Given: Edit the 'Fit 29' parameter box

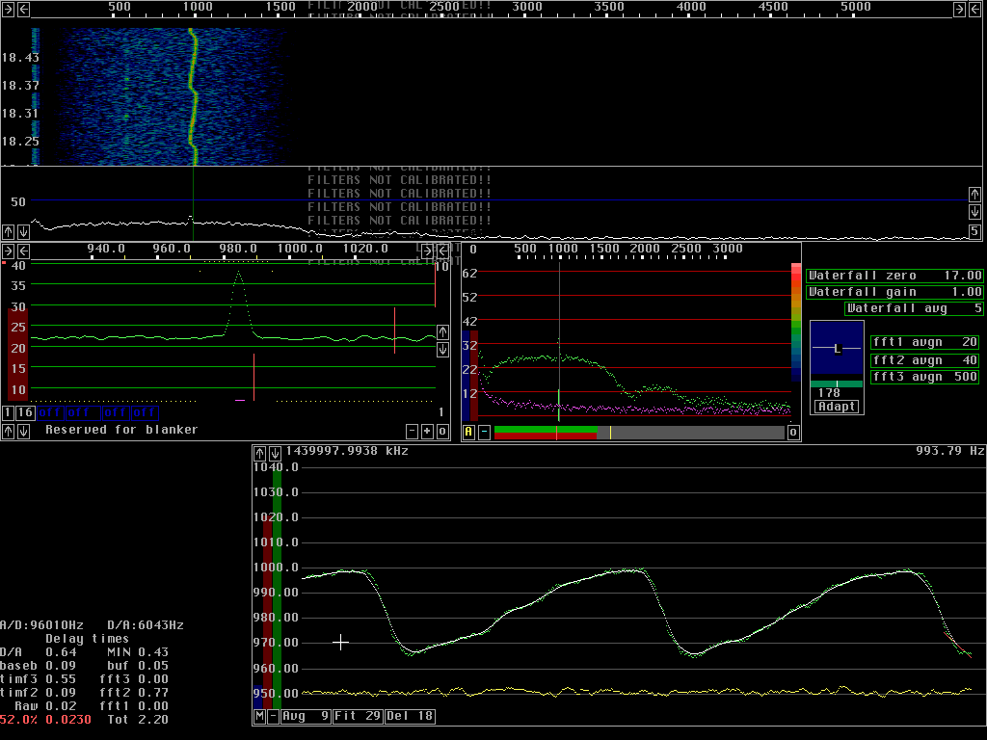Looking at the screenshot, I should pos(358,716).
